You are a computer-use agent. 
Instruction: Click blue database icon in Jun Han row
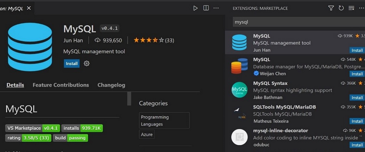tap(239, 42)
